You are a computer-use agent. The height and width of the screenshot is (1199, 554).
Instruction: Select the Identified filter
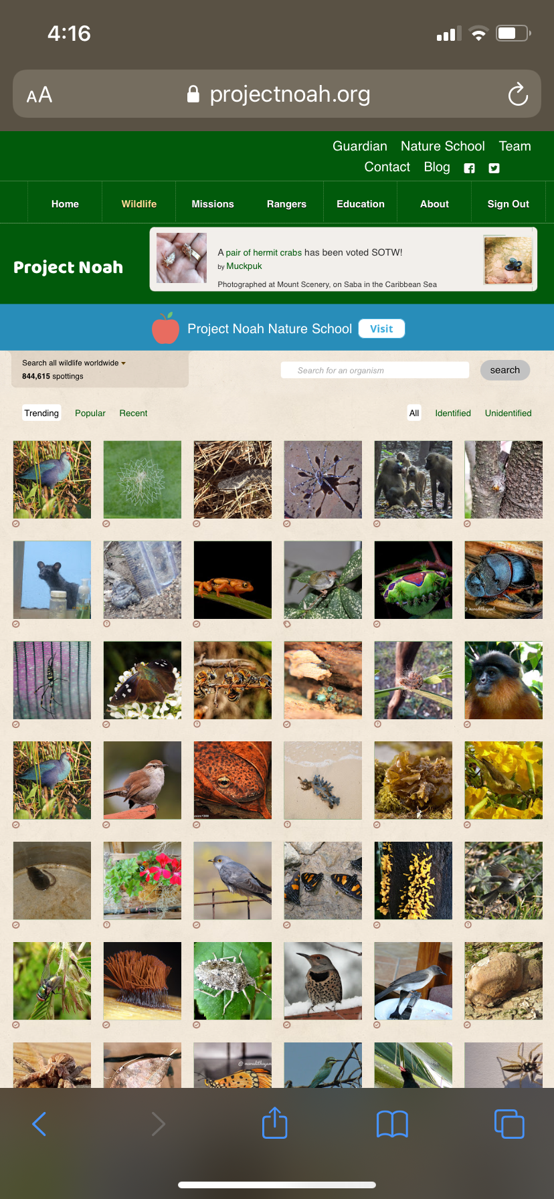[x=453, y=413]
